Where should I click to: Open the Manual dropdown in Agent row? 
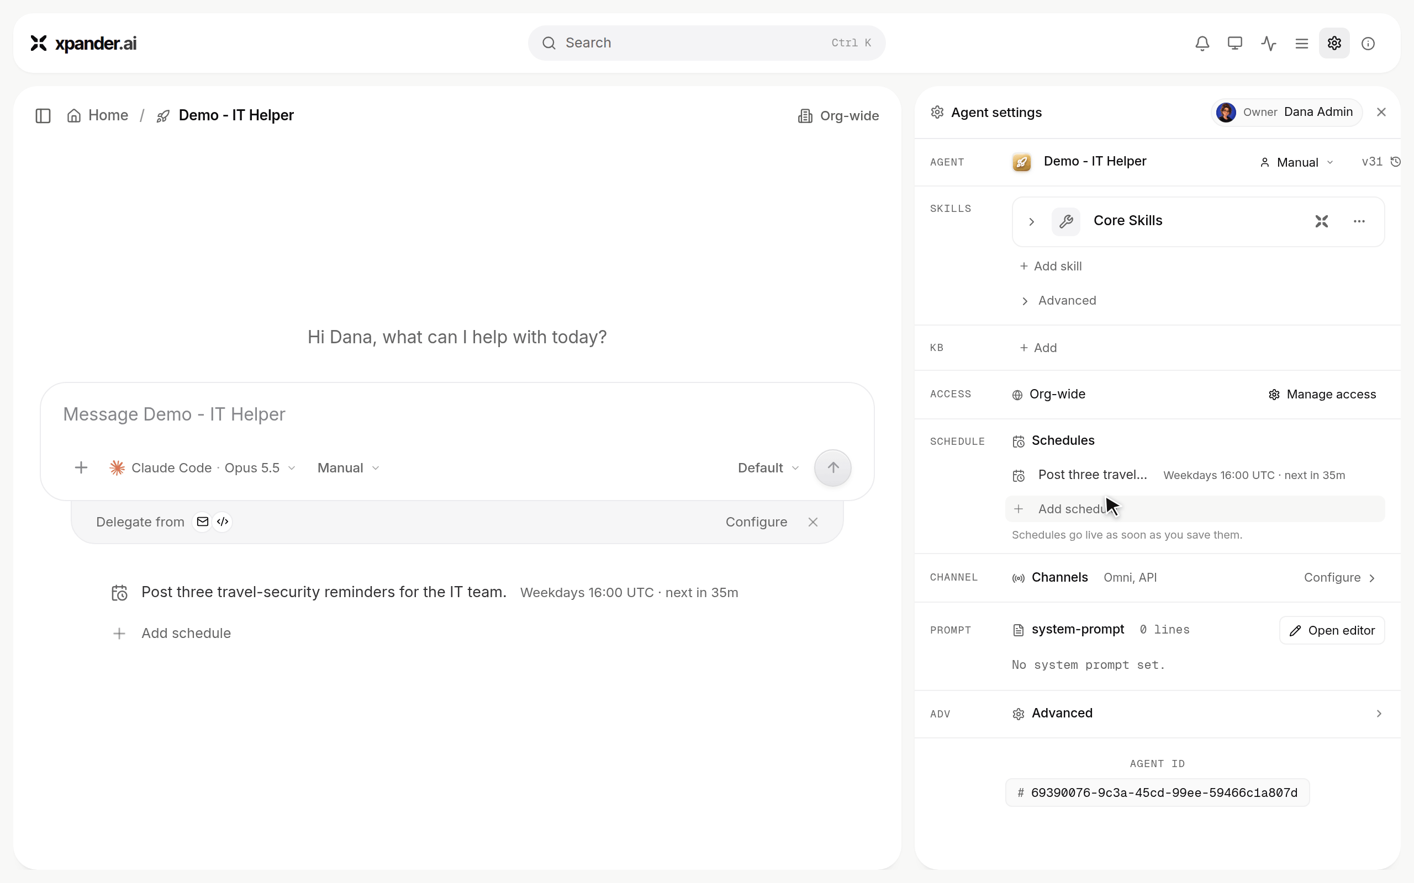pyautogui.click(x=1296, y=162)
